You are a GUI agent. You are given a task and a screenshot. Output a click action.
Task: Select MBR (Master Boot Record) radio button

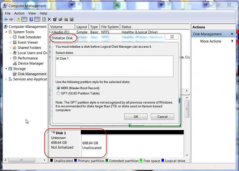point(58,88)
